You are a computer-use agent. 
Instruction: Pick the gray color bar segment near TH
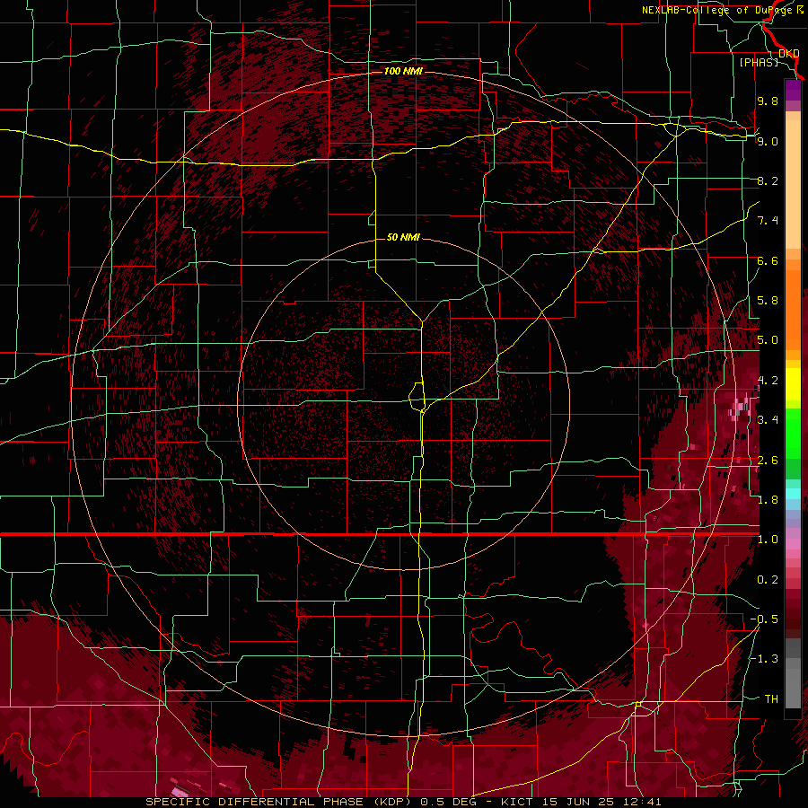coord(793,688)
